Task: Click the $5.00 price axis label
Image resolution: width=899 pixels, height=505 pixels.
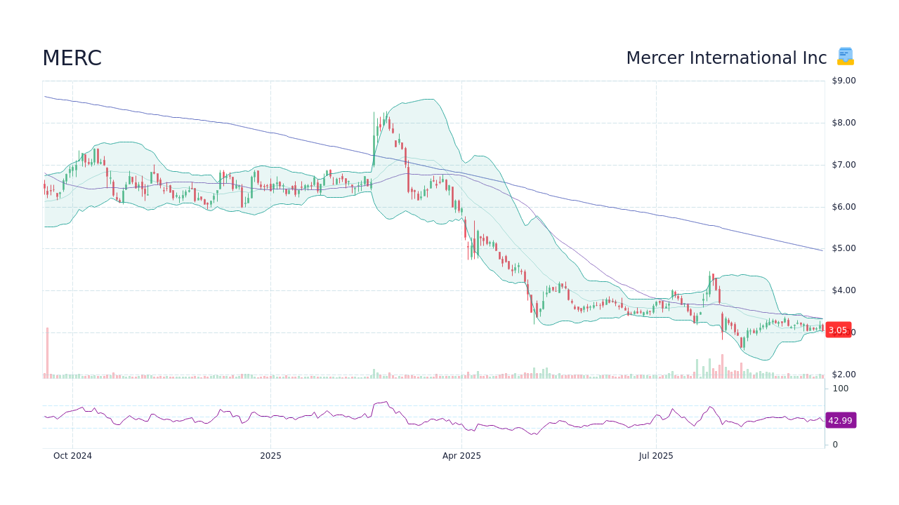Action: 844,248
